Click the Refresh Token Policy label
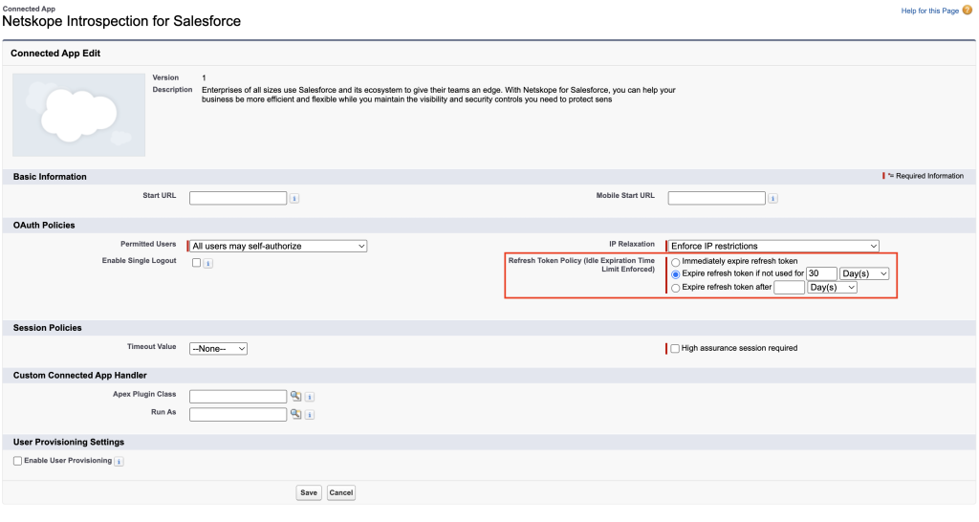This screenshot has height=522, width=979. tap(581, 265)
